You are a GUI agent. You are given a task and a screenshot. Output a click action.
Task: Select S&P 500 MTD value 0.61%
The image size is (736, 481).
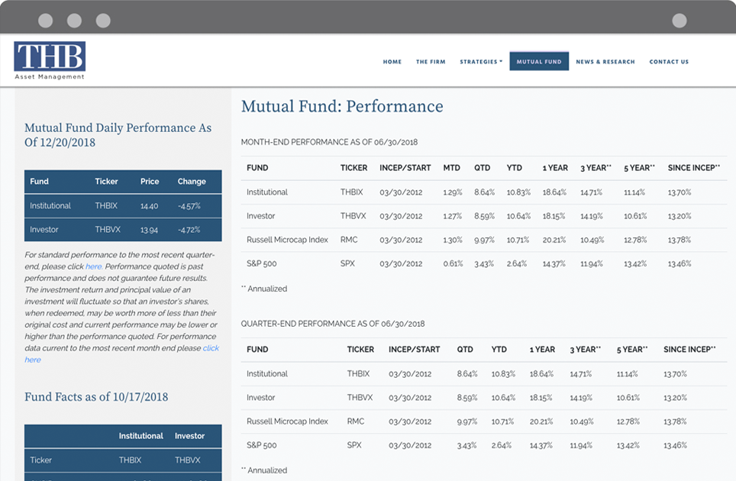[x=453, y=263]
